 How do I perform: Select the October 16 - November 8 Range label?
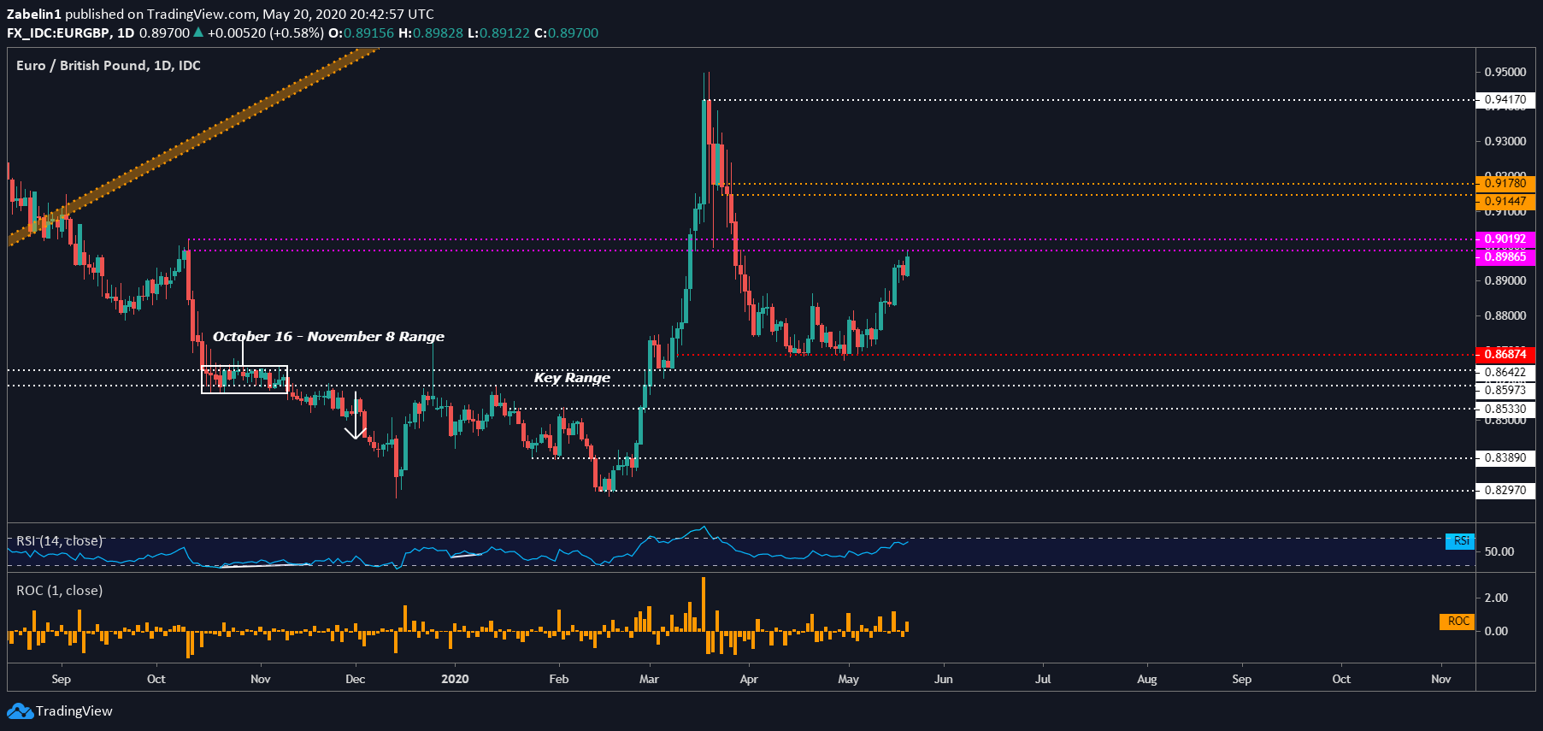328,337
